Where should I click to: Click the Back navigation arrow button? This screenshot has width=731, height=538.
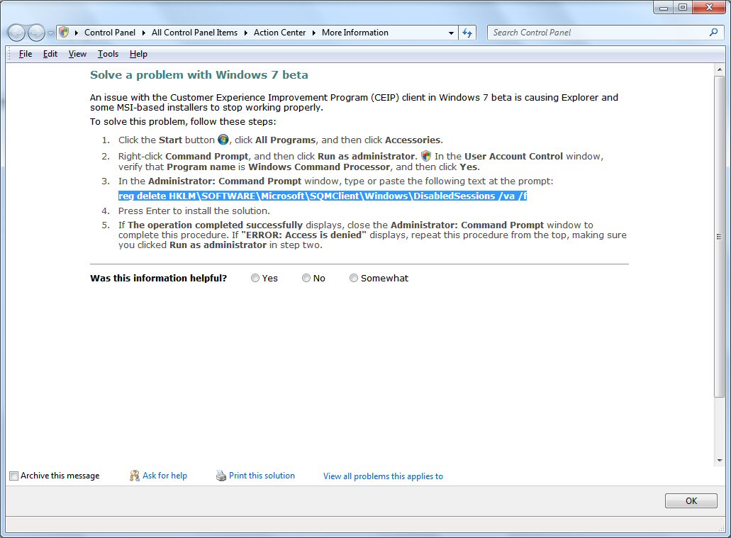[16, 33]
